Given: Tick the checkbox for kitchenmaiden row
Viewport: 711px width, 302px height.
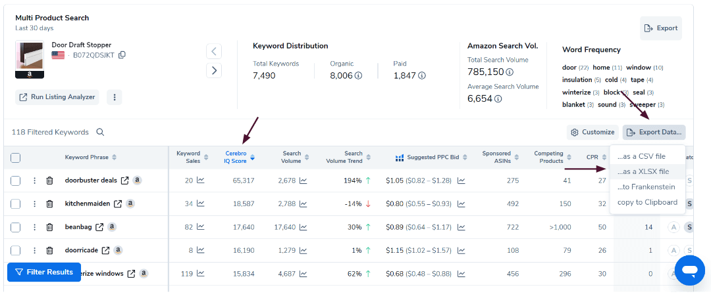Looking at the screenshot, I should (x=16, y=204).
